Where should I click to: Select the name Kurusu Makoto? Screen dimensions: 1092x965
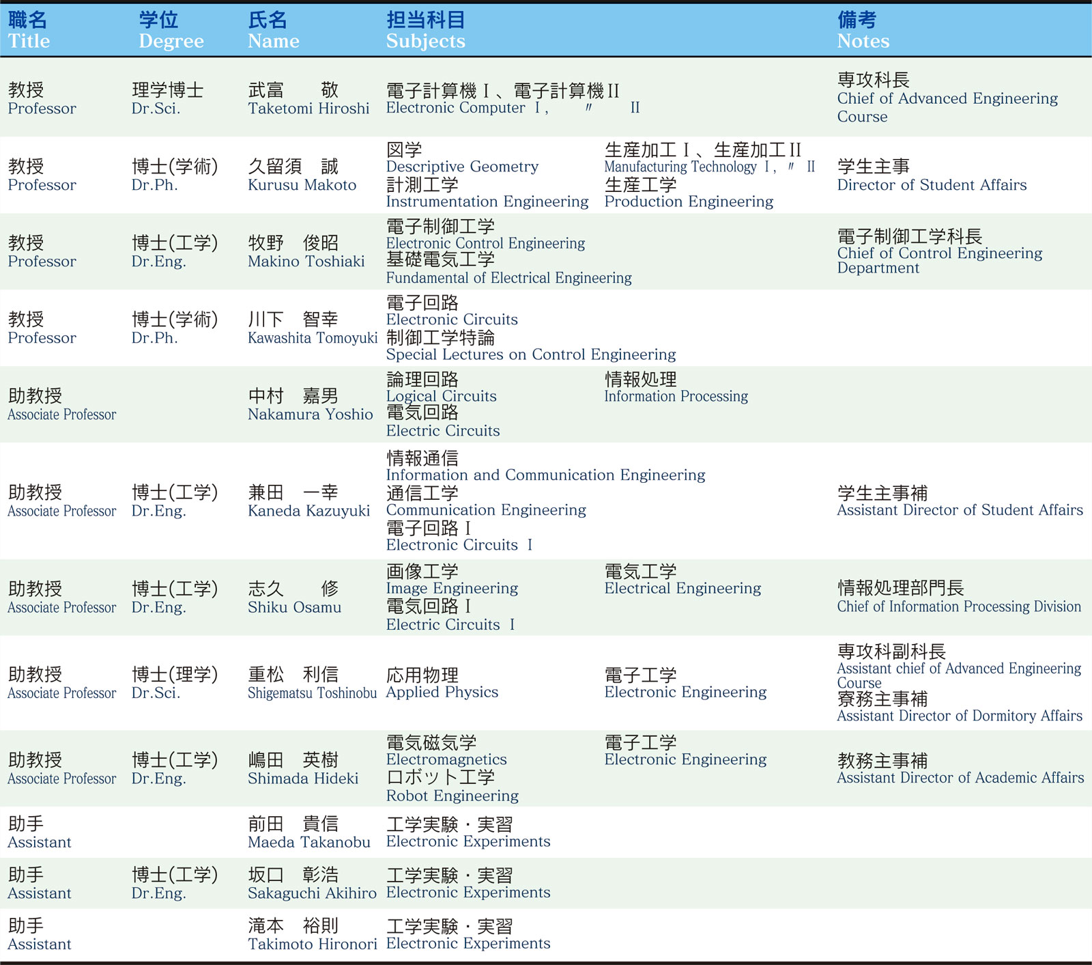[x=302, y=185]
